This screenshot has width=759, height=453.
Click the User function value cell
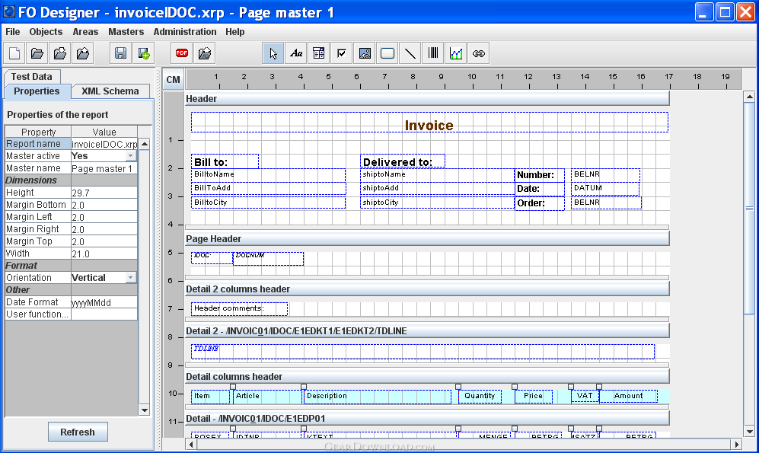pos(104,314)
